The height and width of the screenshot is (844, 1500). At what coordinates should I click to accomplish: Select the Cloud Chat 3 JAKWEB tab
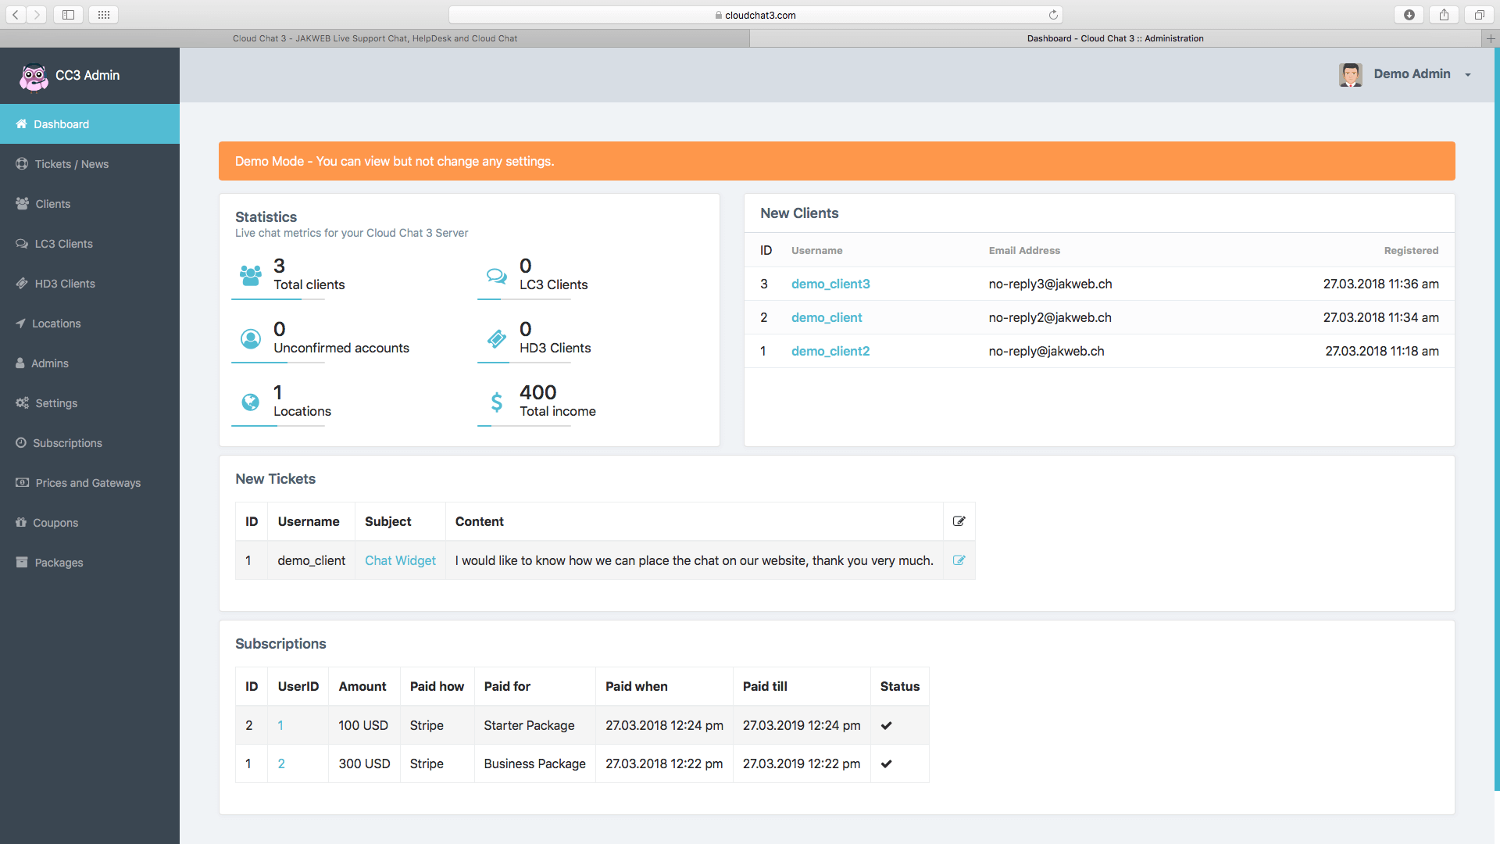[375, 38]
